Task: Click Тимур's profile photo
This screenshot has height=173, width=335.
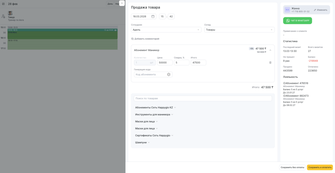Action: [10, 13]
